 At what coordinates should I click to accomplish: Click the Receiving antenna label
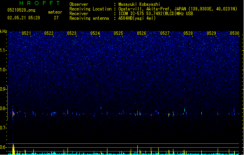click(x=89, y=18)
